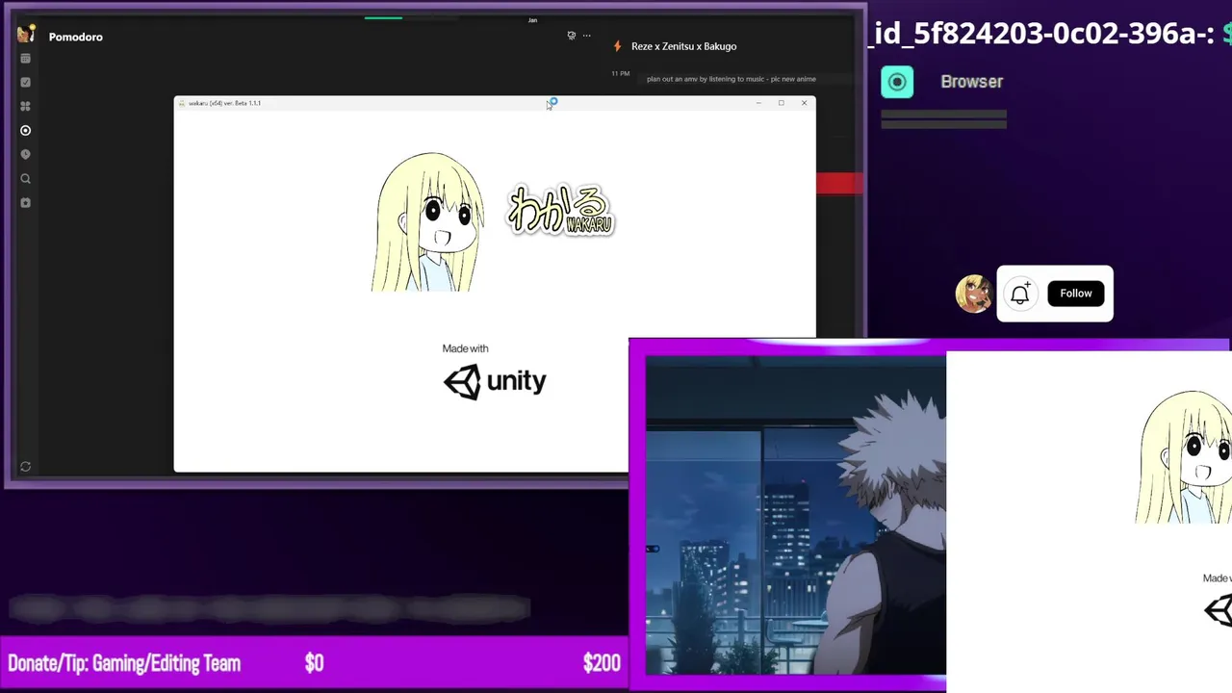Click the Follow button on the stream overlay
This screenshot has height=693, width=1232.
(x=1076, y=294)
